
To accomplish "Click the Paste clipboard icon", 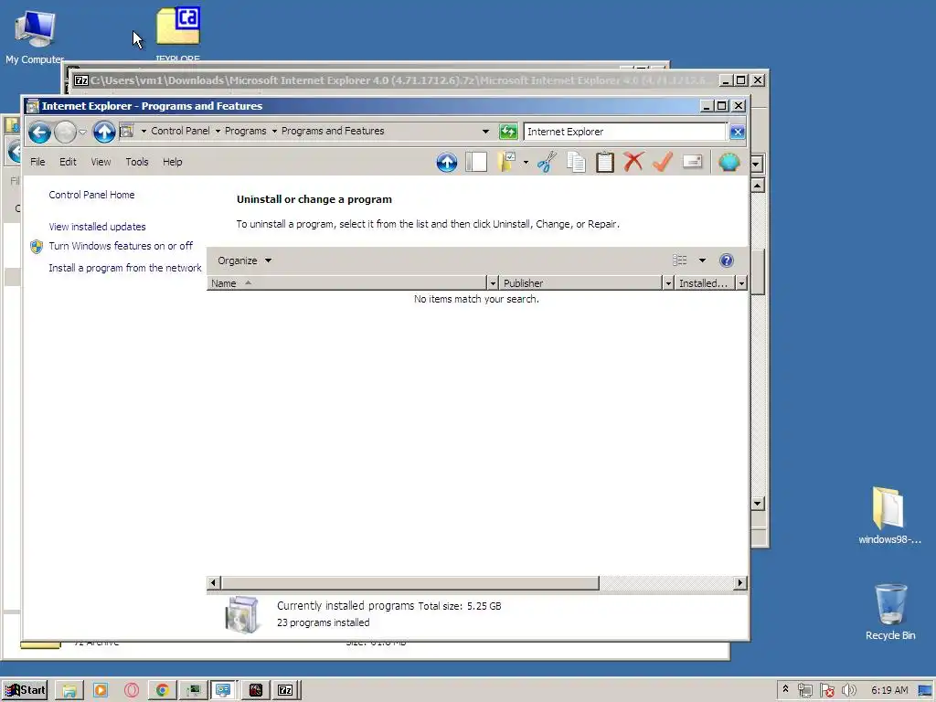I will coord(605,163).
